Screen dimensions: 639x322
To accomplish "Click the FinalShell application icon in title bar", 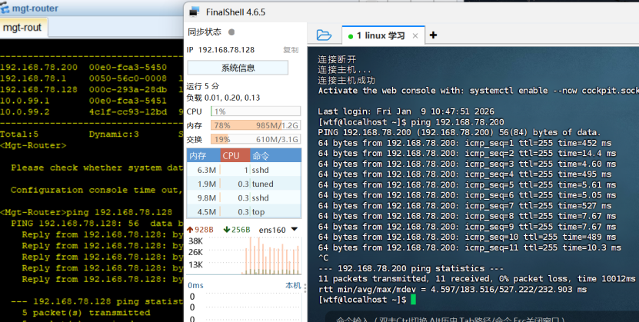I will (x=195, y=12).
